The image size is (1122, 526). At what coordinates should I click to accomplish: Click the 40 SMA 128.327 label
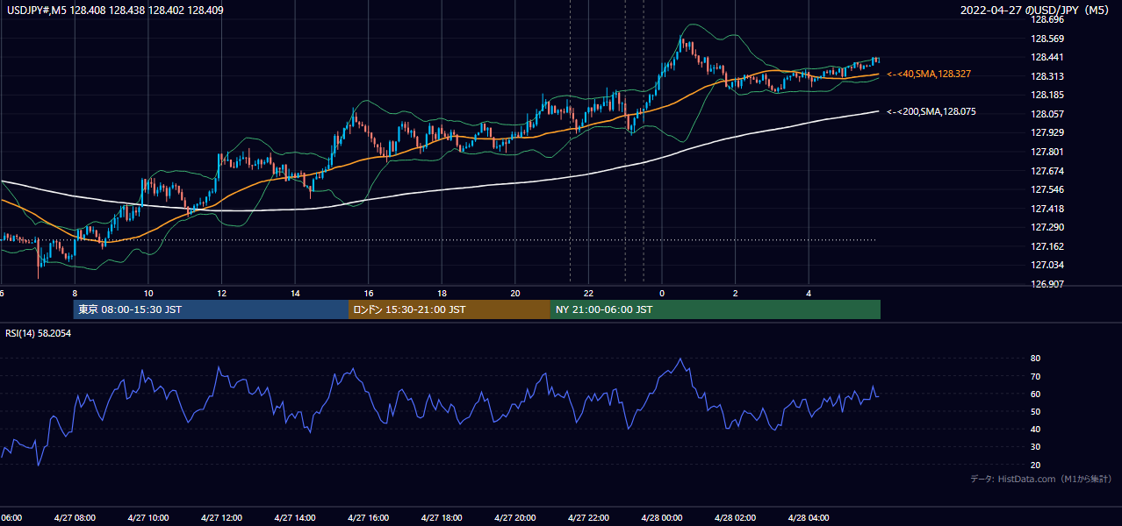929,75
